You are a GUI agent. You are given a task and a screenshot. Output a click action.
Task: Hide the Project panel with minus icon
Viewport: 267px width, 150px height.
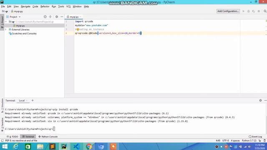62,17
